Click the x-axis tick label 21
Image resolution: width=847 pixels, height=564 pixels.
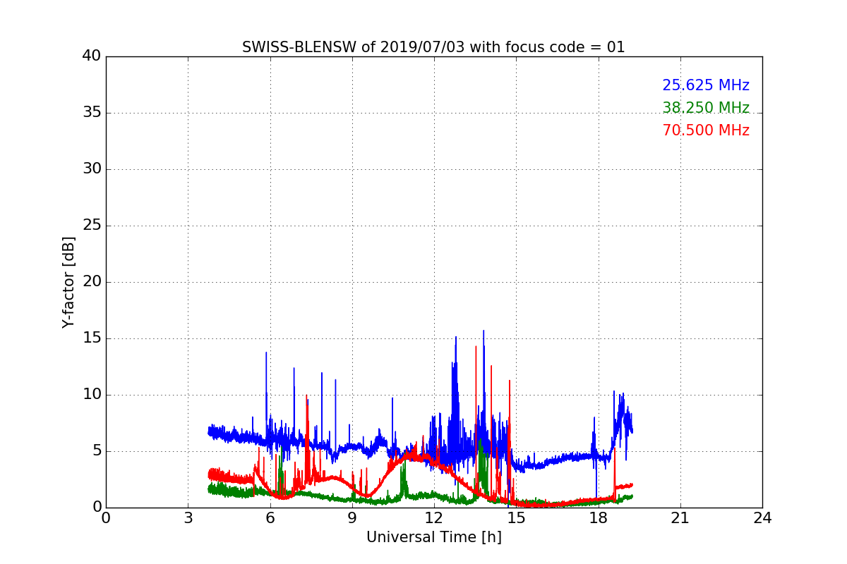tap(680, 517)
